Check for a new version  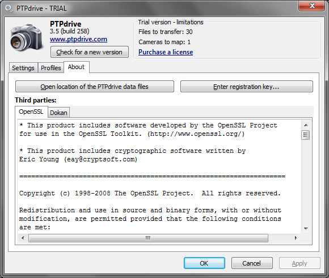(90, 52)
